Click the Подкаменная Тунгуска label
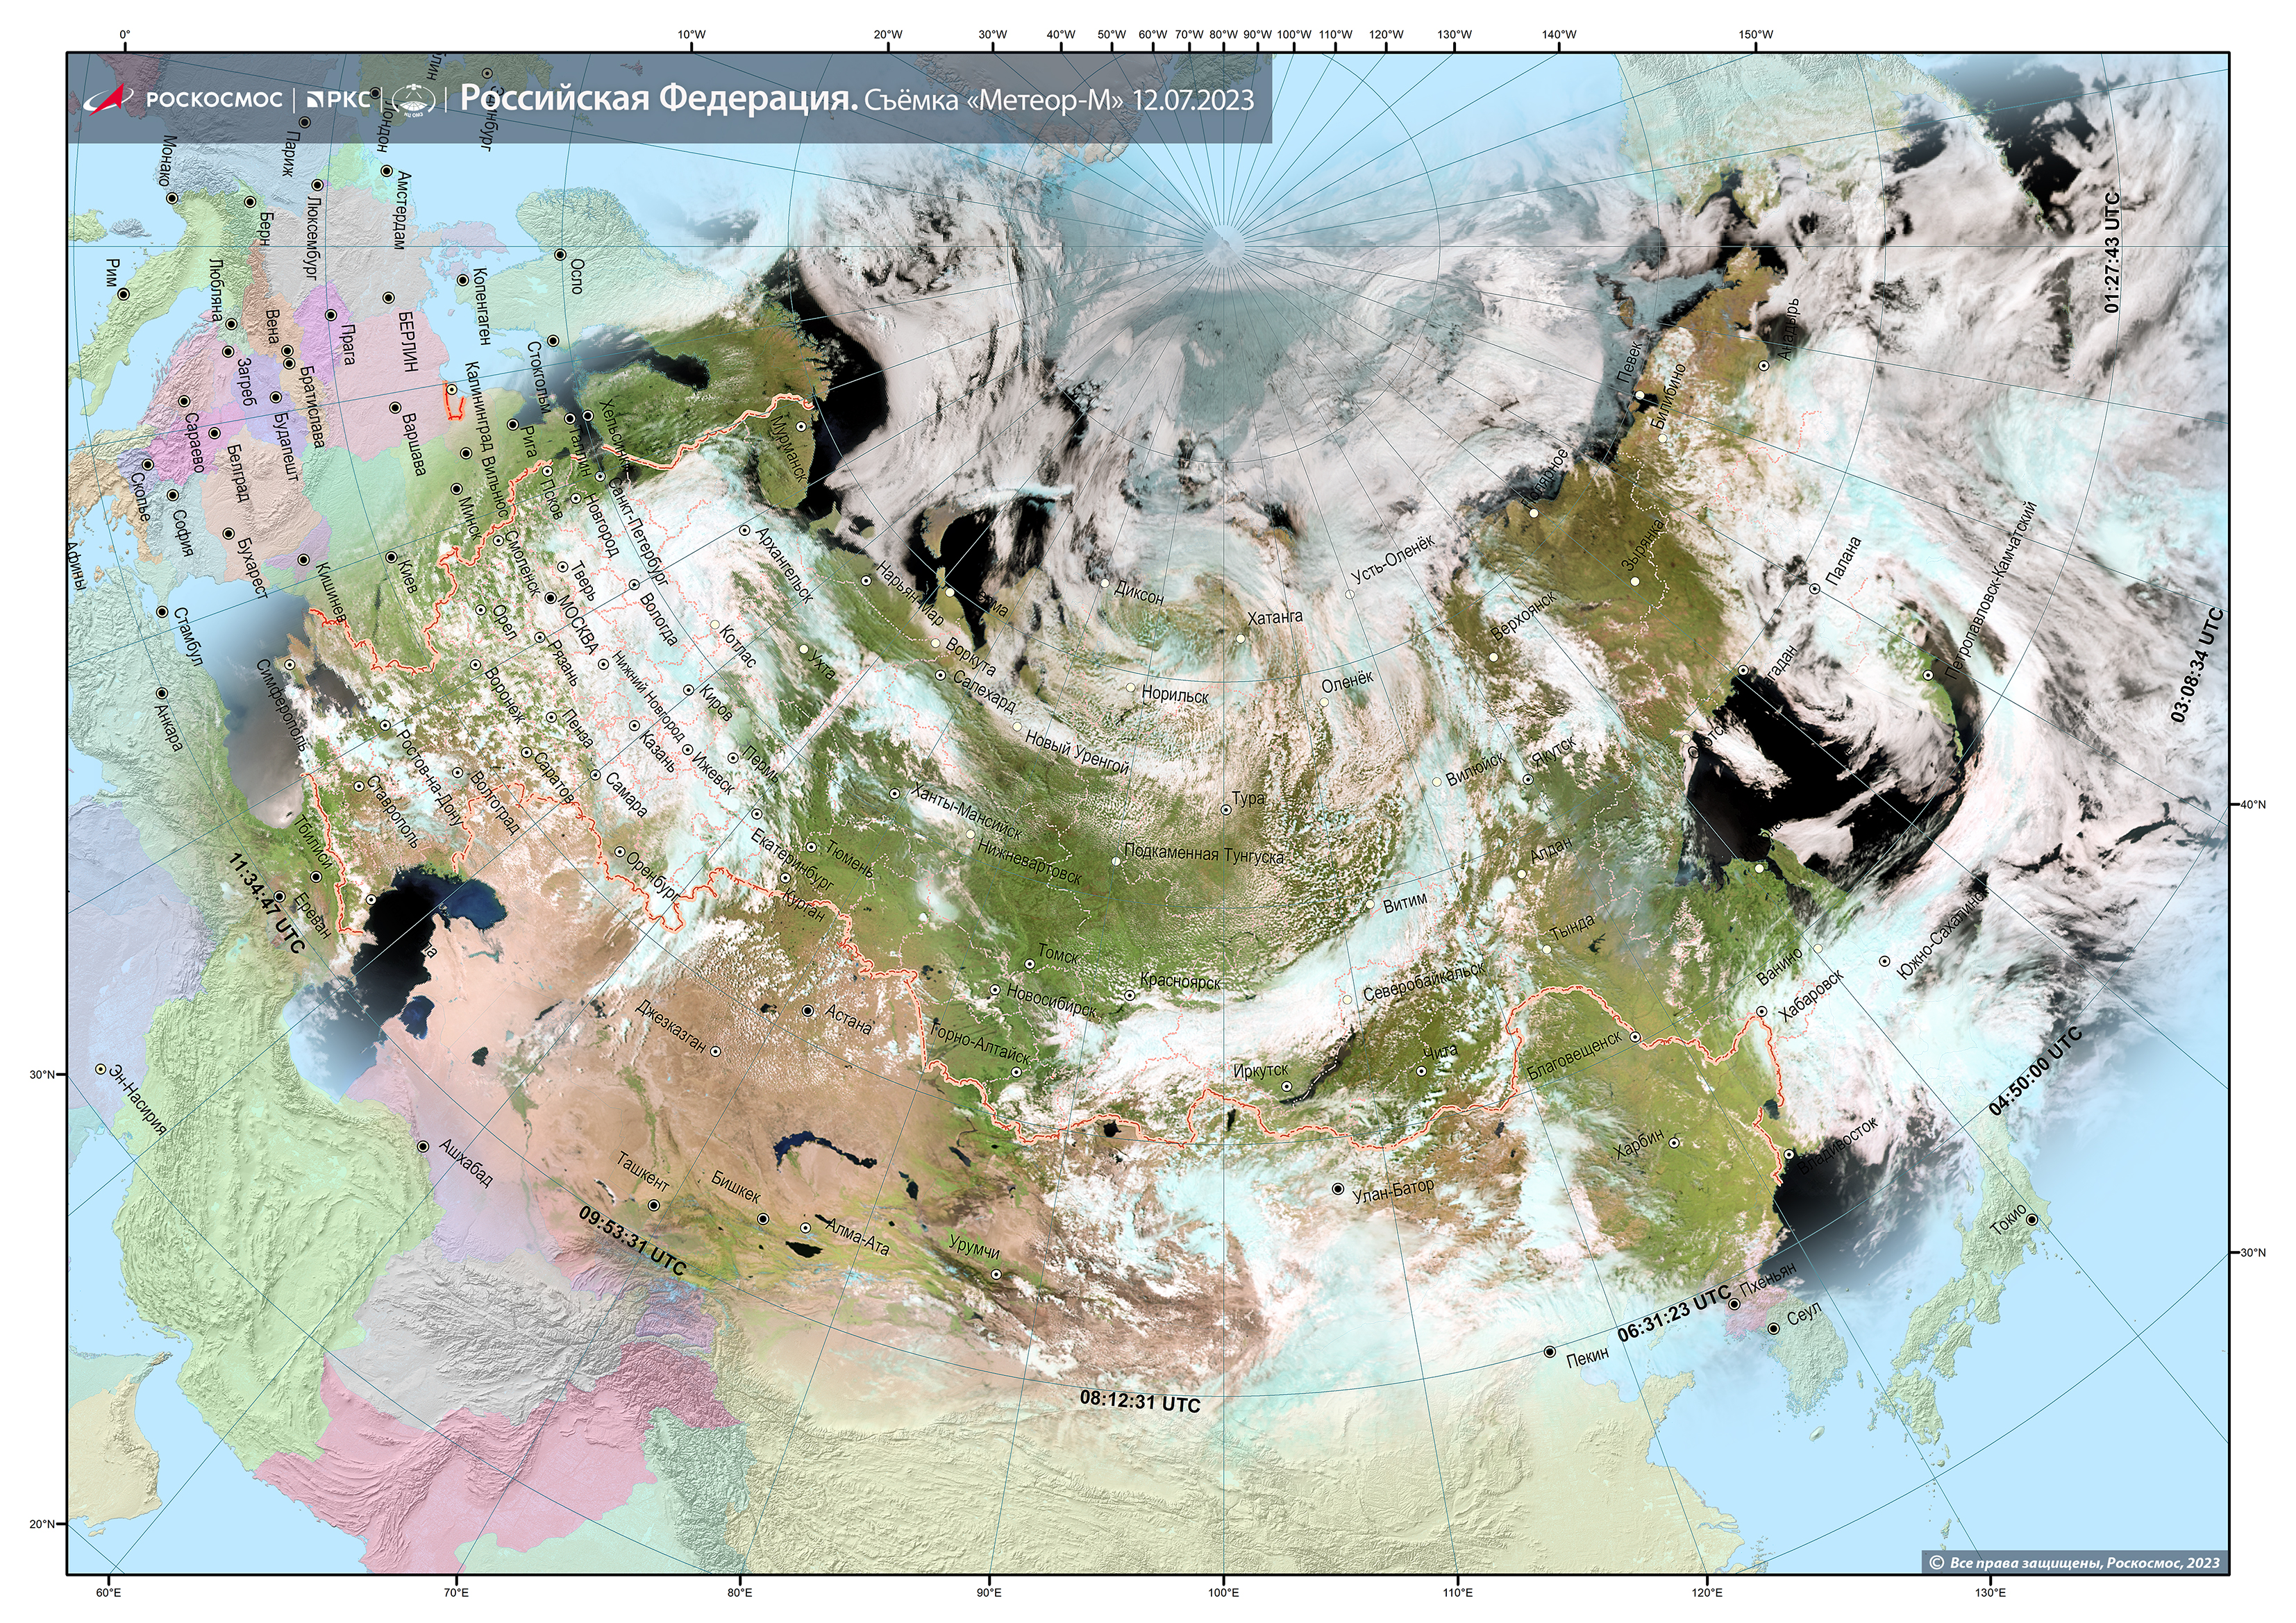 [1204, 854]
